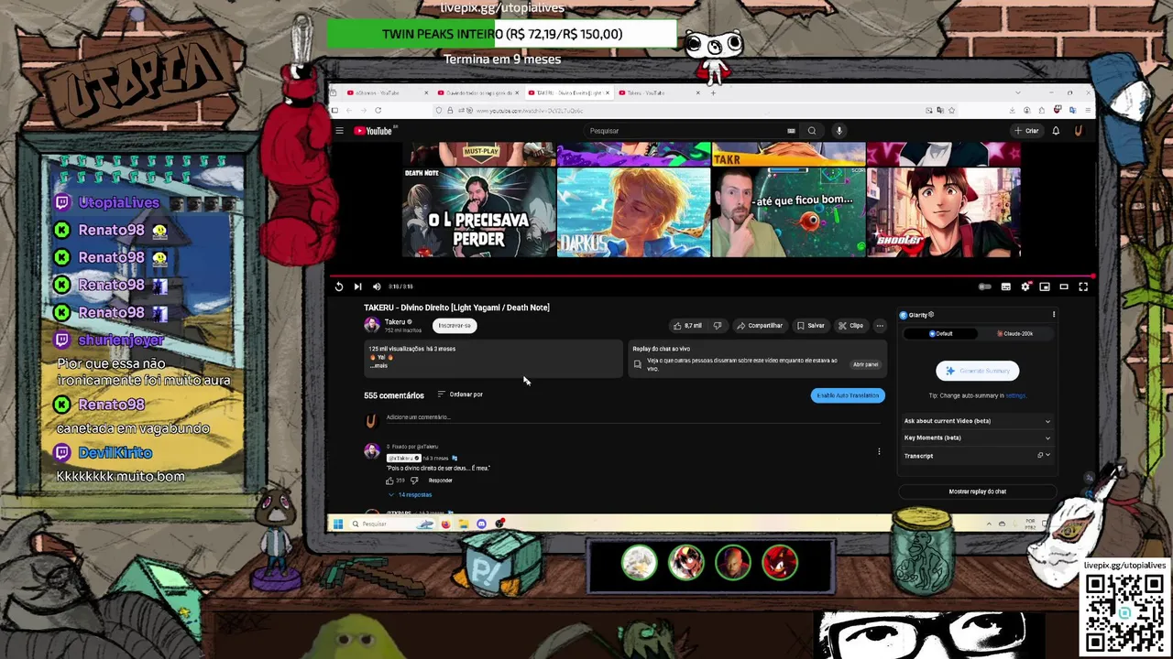Open File Explorer from the taskbar

464,524
